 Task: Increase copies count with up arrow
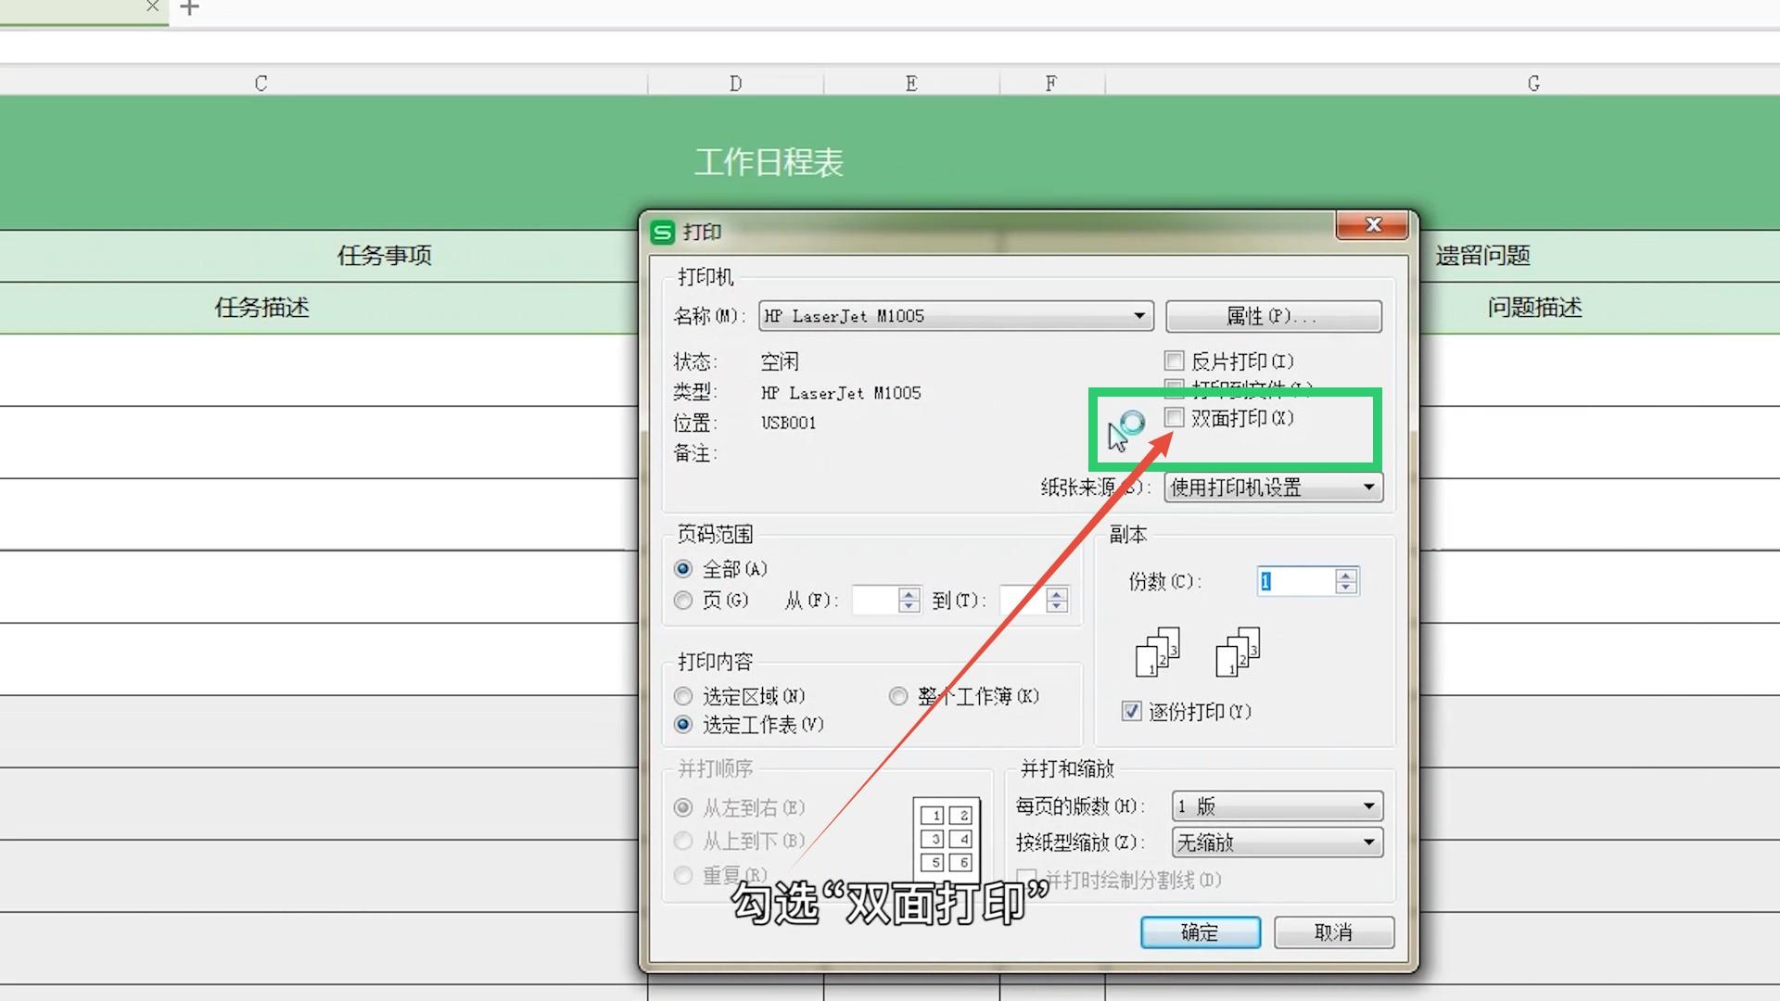1346,575
